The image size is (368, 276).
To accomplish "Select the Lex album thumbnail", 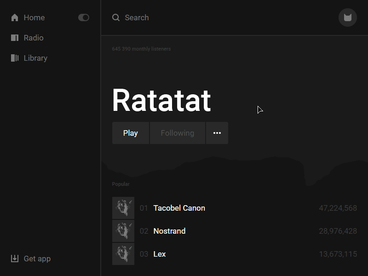I will 123,254.
